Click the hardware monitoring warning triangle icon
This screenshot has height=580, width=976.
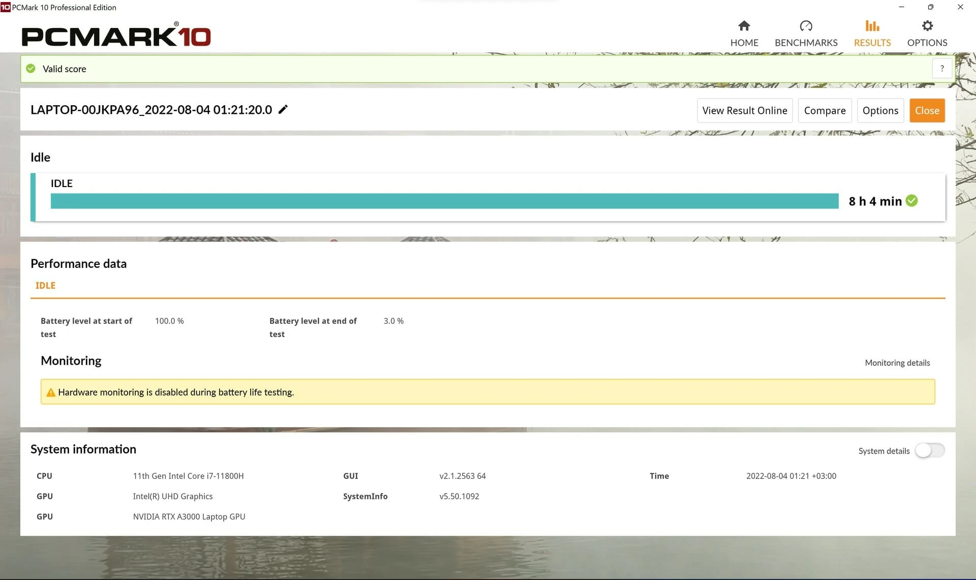tap(51, 392)
